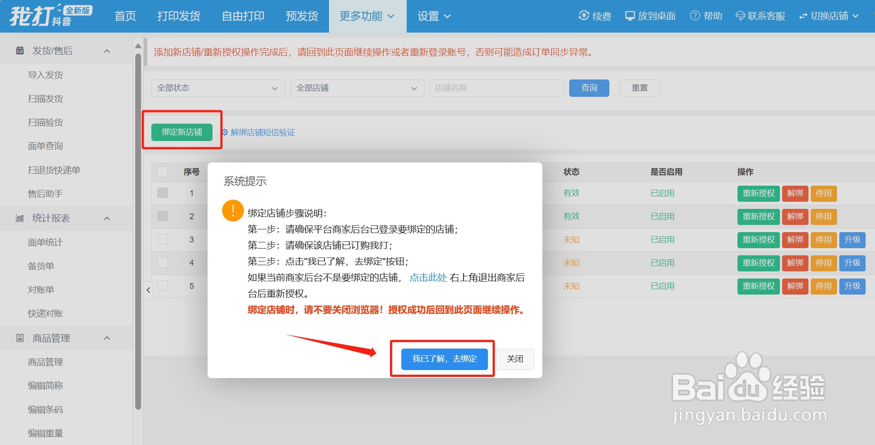This screenshot has height=445, width=875.
Task: Click 解绑 for row 1
Action: [795, 193]
